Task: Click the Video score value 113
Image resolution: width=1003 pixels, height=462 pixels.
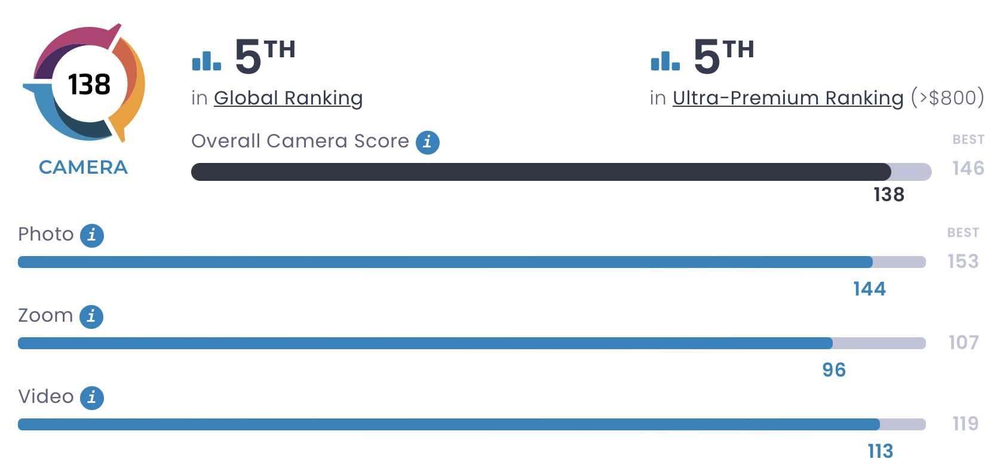Action: [880, 451]
